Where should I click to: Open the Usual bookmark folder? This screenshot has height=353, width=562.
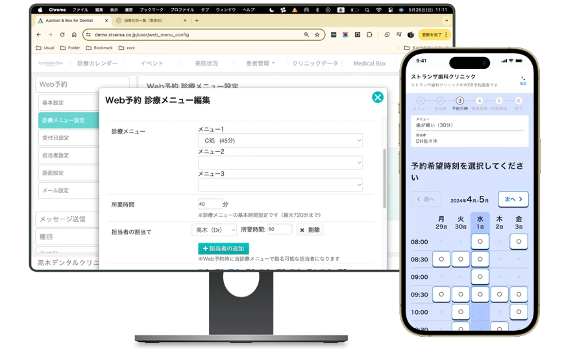45,47
